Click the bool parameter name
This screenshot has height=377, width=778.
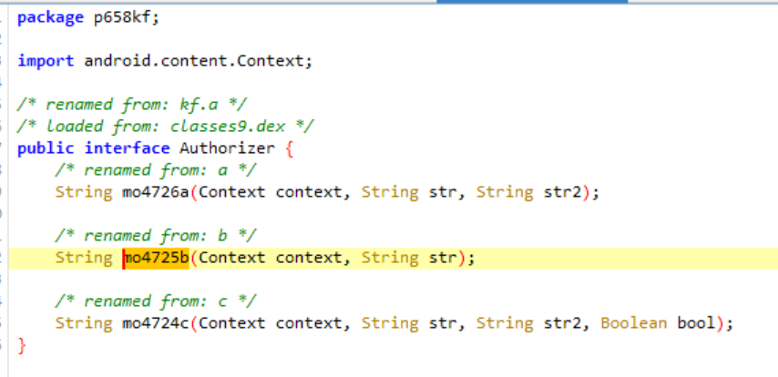pyautogui.click(x=694, y=323)
